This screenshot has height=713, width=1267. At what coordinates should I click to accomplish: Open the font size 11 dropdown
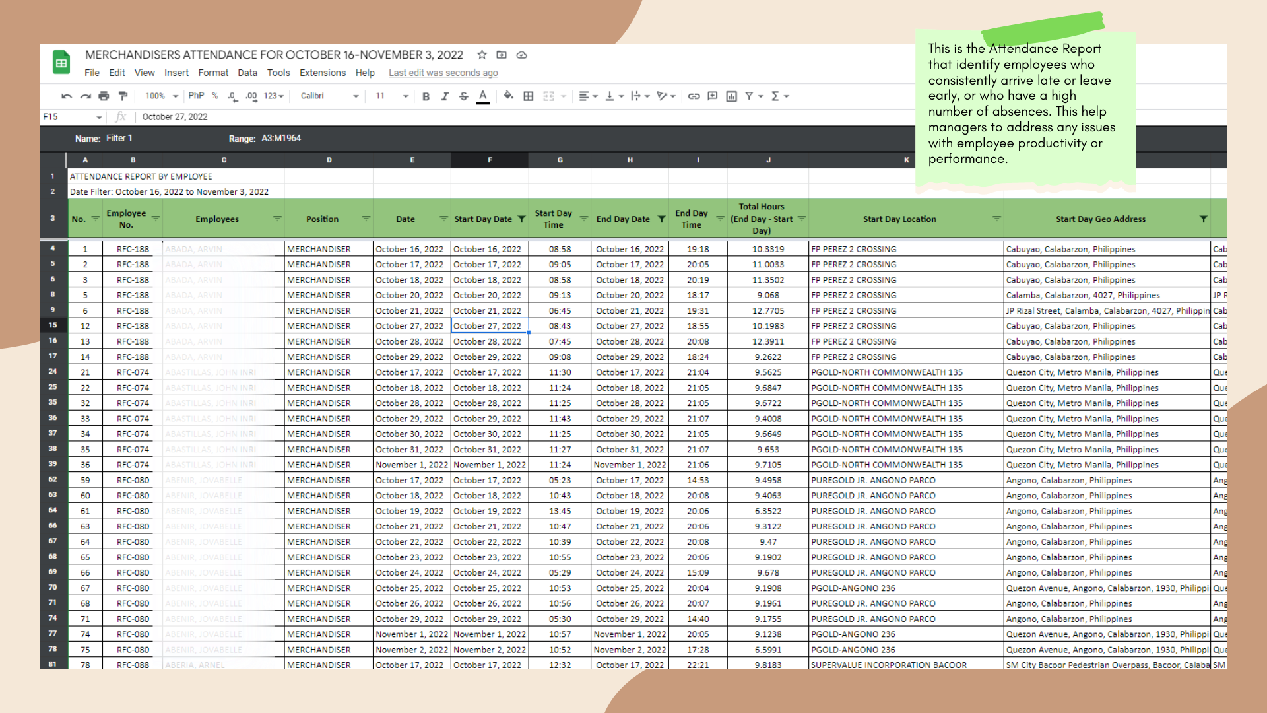(x=392, y=96)
